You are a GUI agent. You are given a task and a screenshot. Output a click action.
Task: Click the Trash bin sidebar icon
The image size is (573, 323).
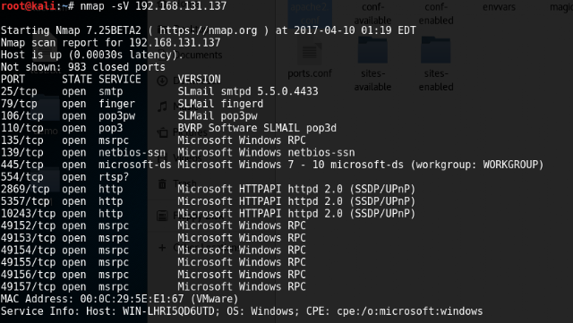click(x=162, y=183)
